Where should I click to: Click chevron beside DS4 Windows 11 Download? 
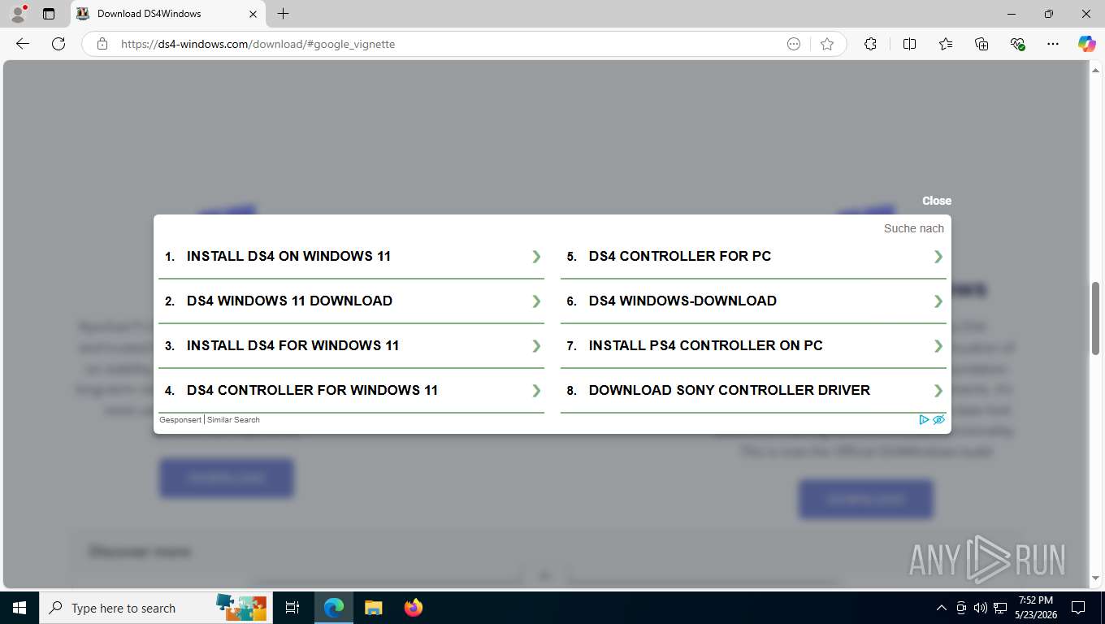[536, 301]
